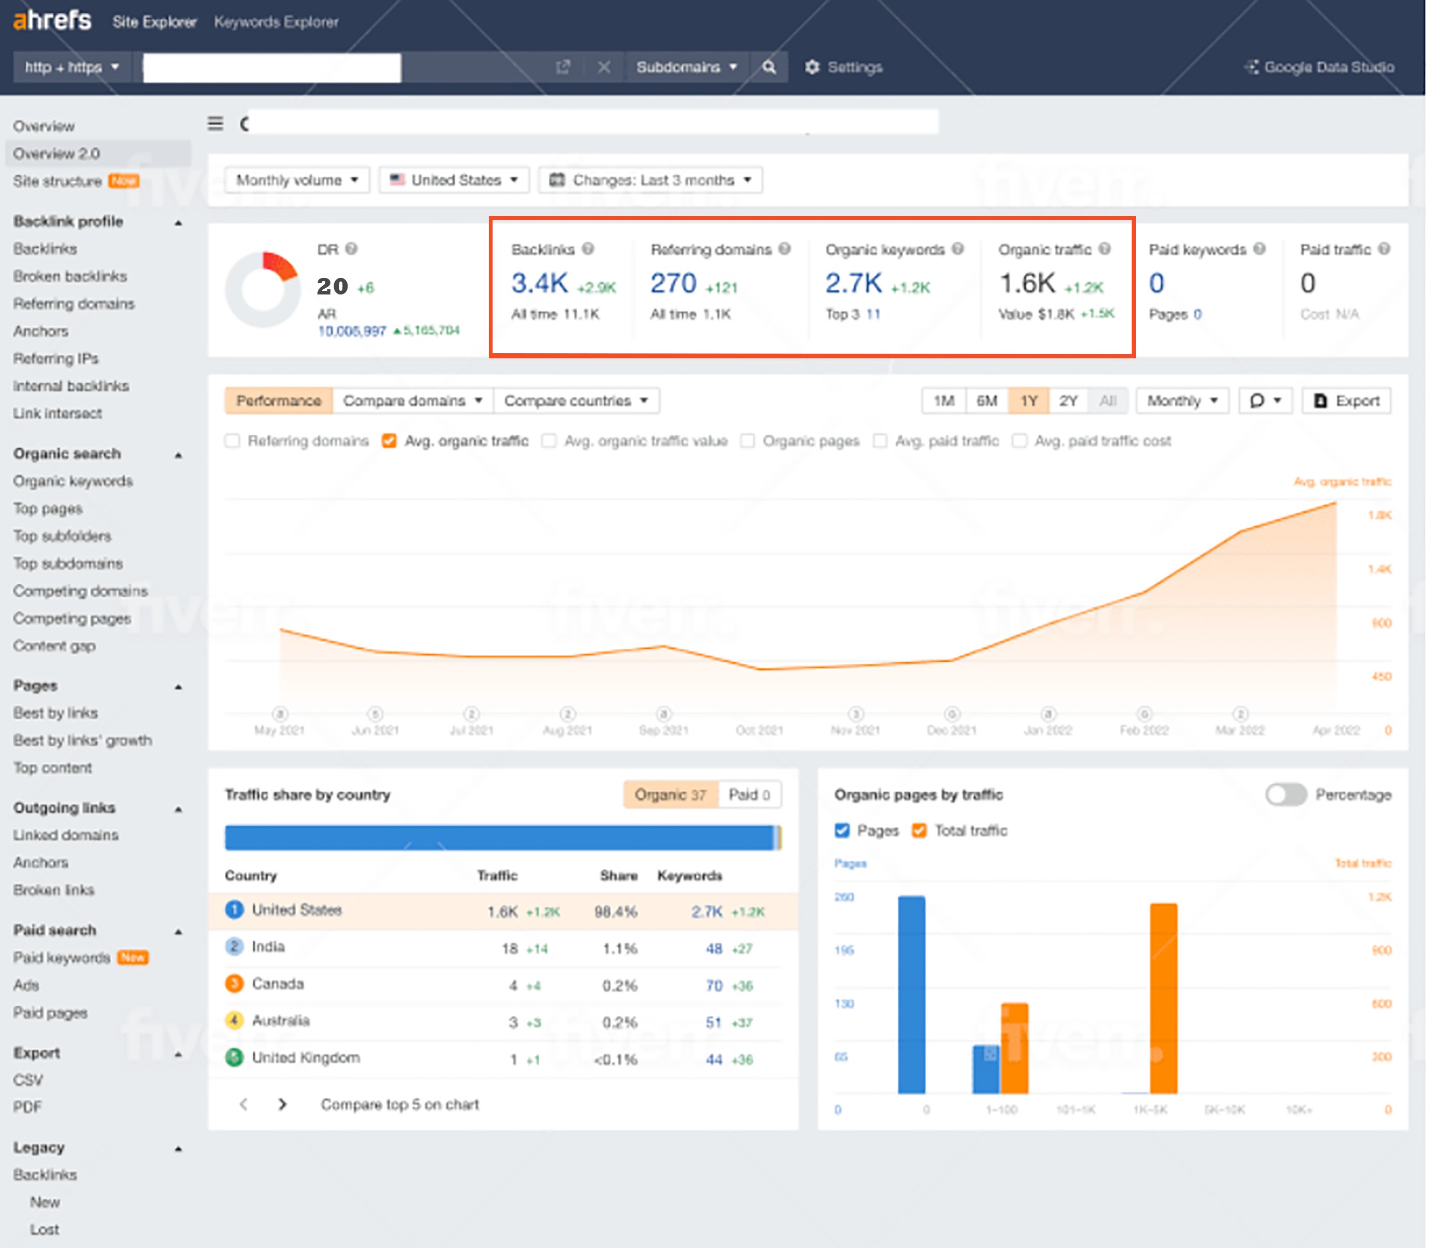
Task: Click the Organic keywords help icon
Action: tap(958, 249)
